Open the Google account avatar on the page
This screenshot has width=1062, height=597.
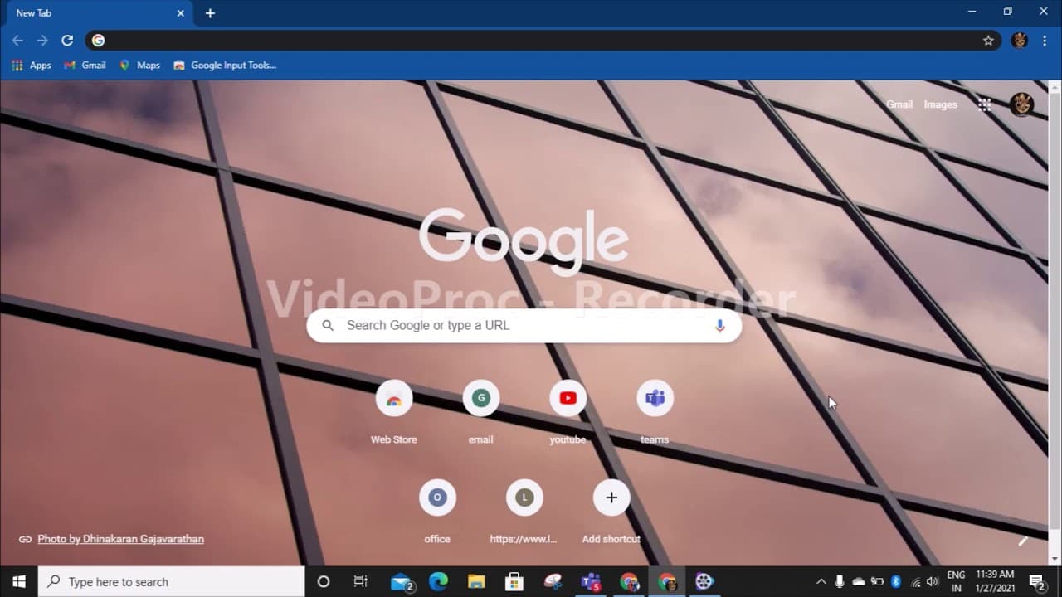tap(1021, 104)
